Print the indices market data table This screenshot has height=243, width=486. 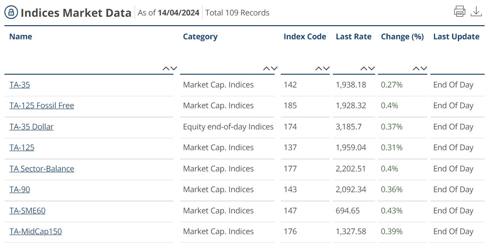(x=460, y=11)
